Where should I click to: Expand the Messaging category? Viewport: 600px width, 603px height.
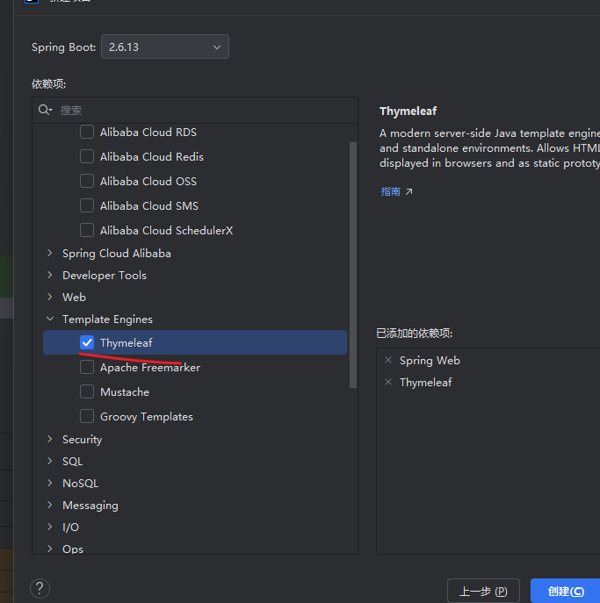click(x=50, y=505)
